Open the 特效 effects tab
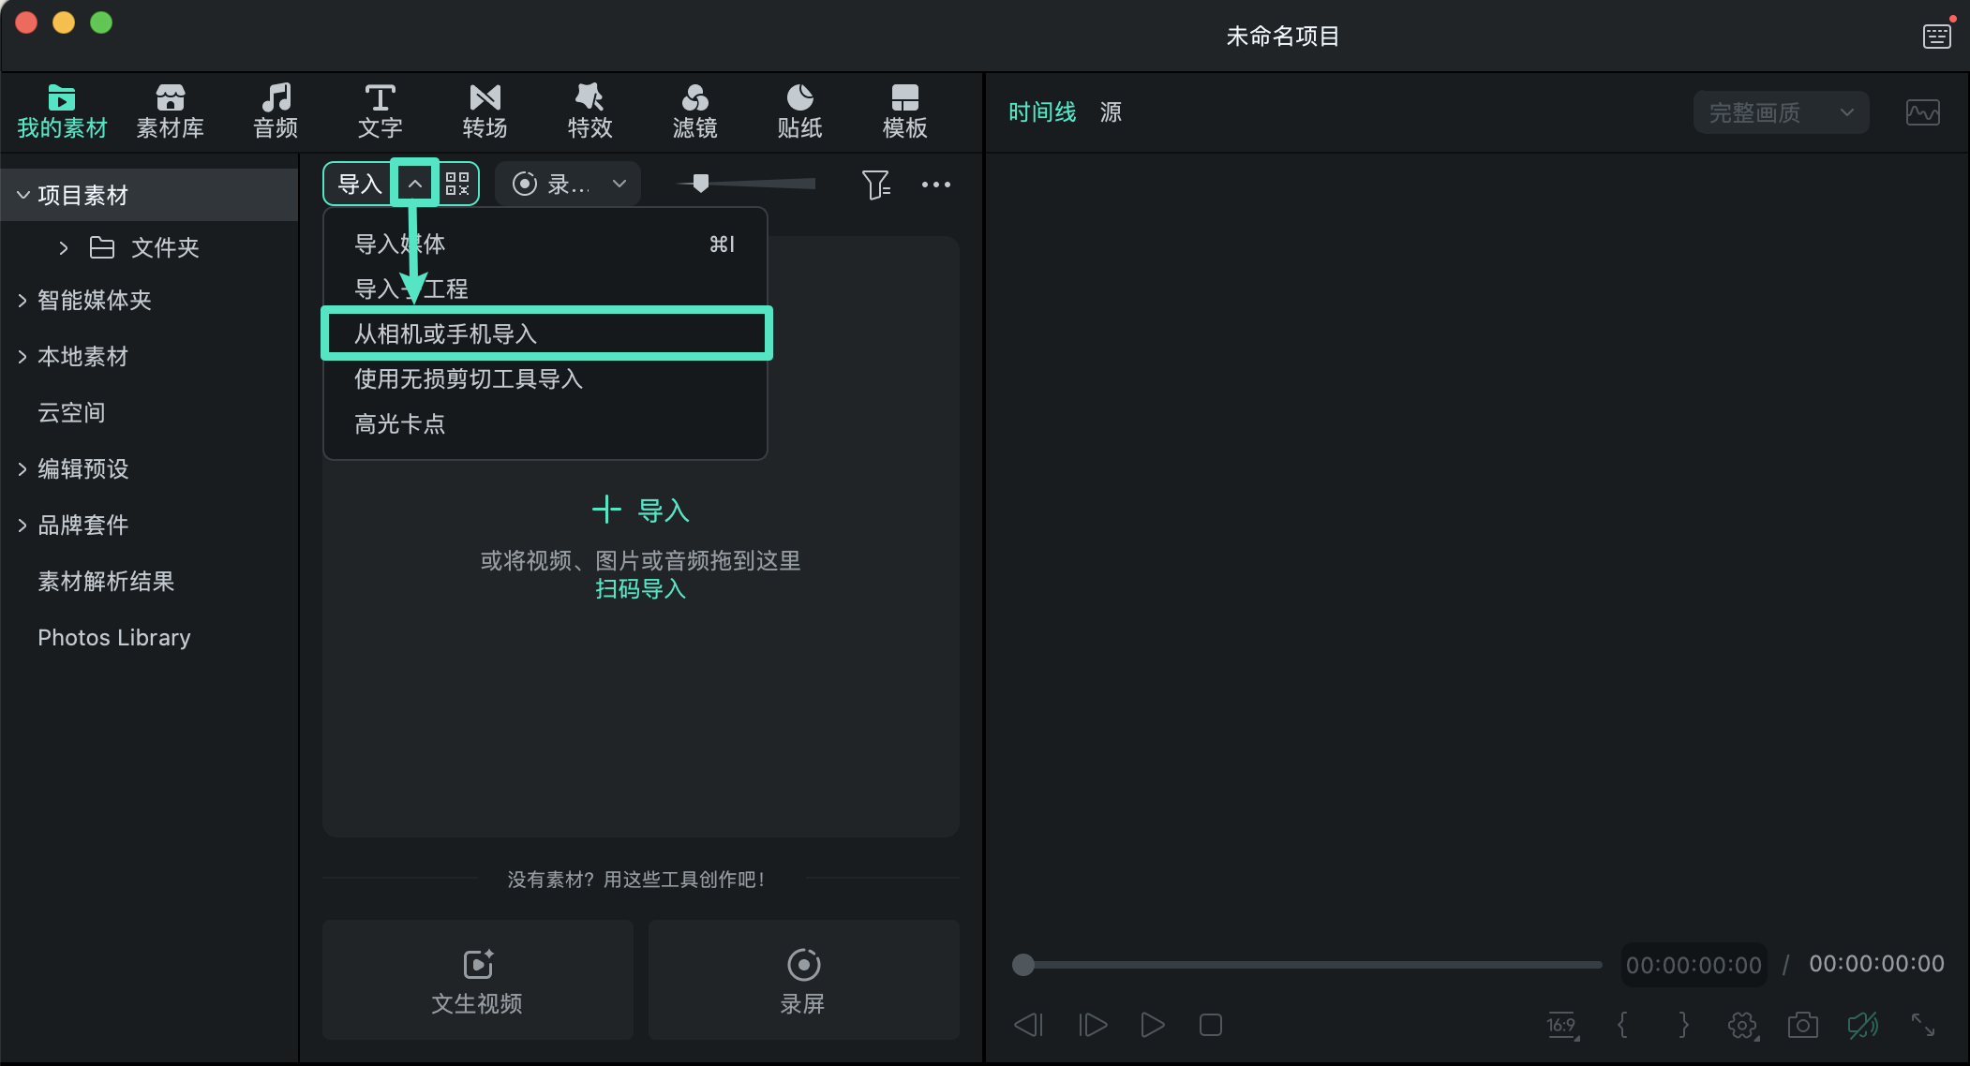Screen dimensions: 1970x1066 pyautogui.click(x=590, y=111)
